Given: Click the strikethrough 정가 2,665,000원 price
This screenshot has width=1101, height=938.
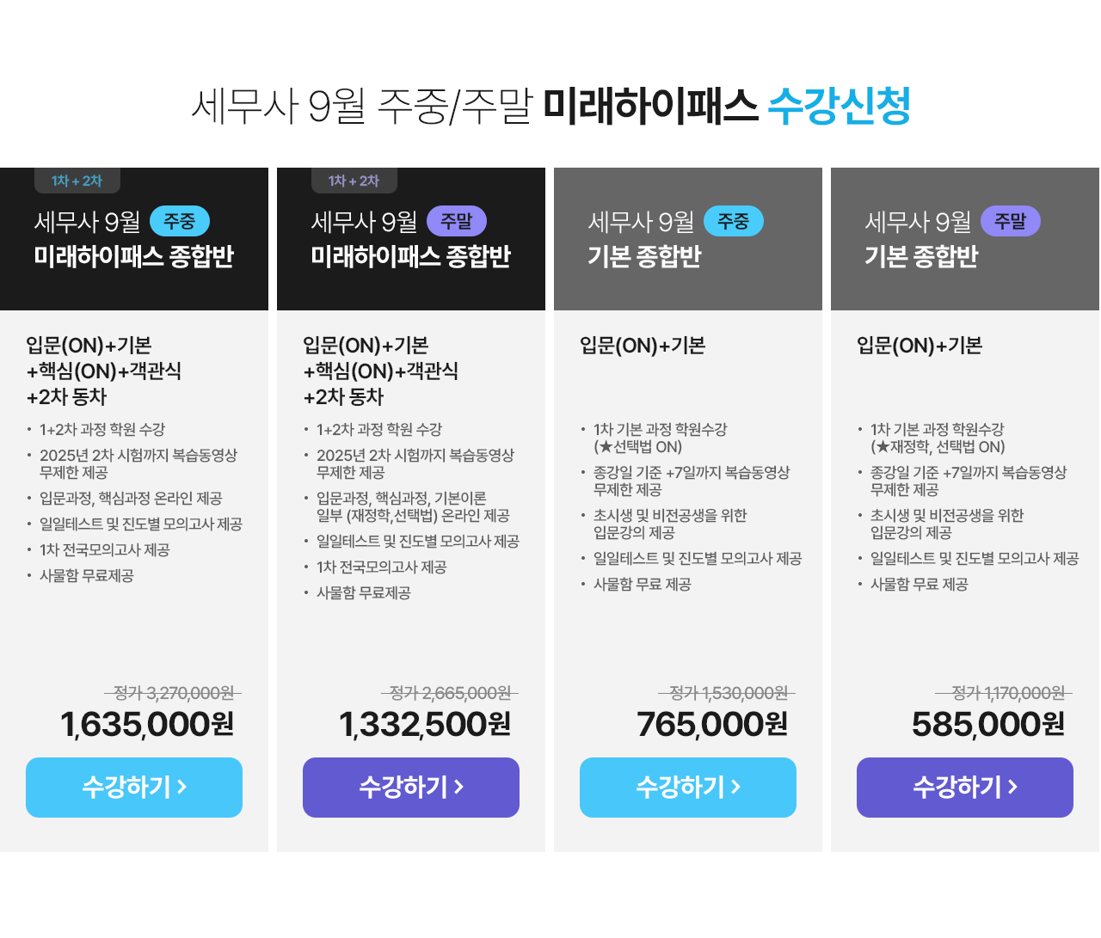Looking at the screenshot, I should point(450,693).
